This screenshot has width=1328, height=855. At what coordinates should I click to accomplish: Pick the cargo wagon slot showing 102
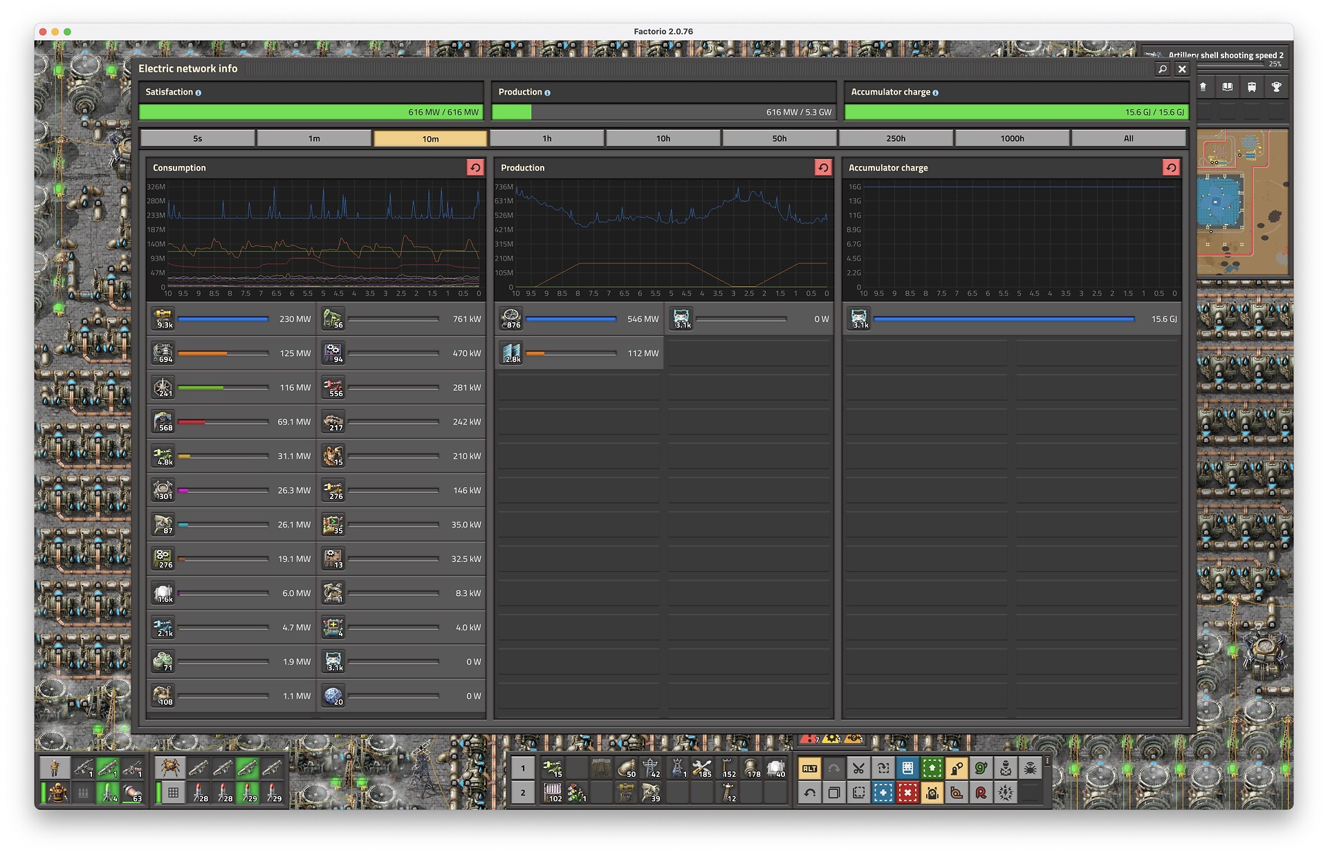553,793
